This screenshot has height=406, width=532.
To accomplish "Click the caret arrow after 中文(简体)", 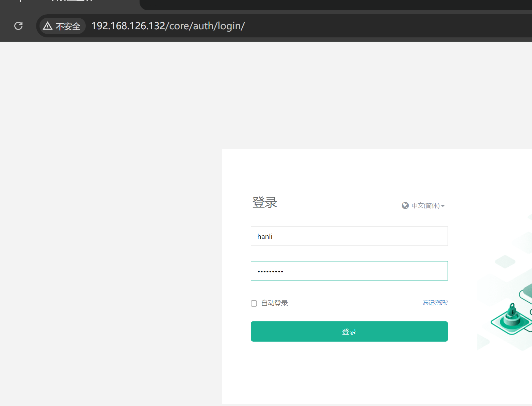I will coord(443,206).
